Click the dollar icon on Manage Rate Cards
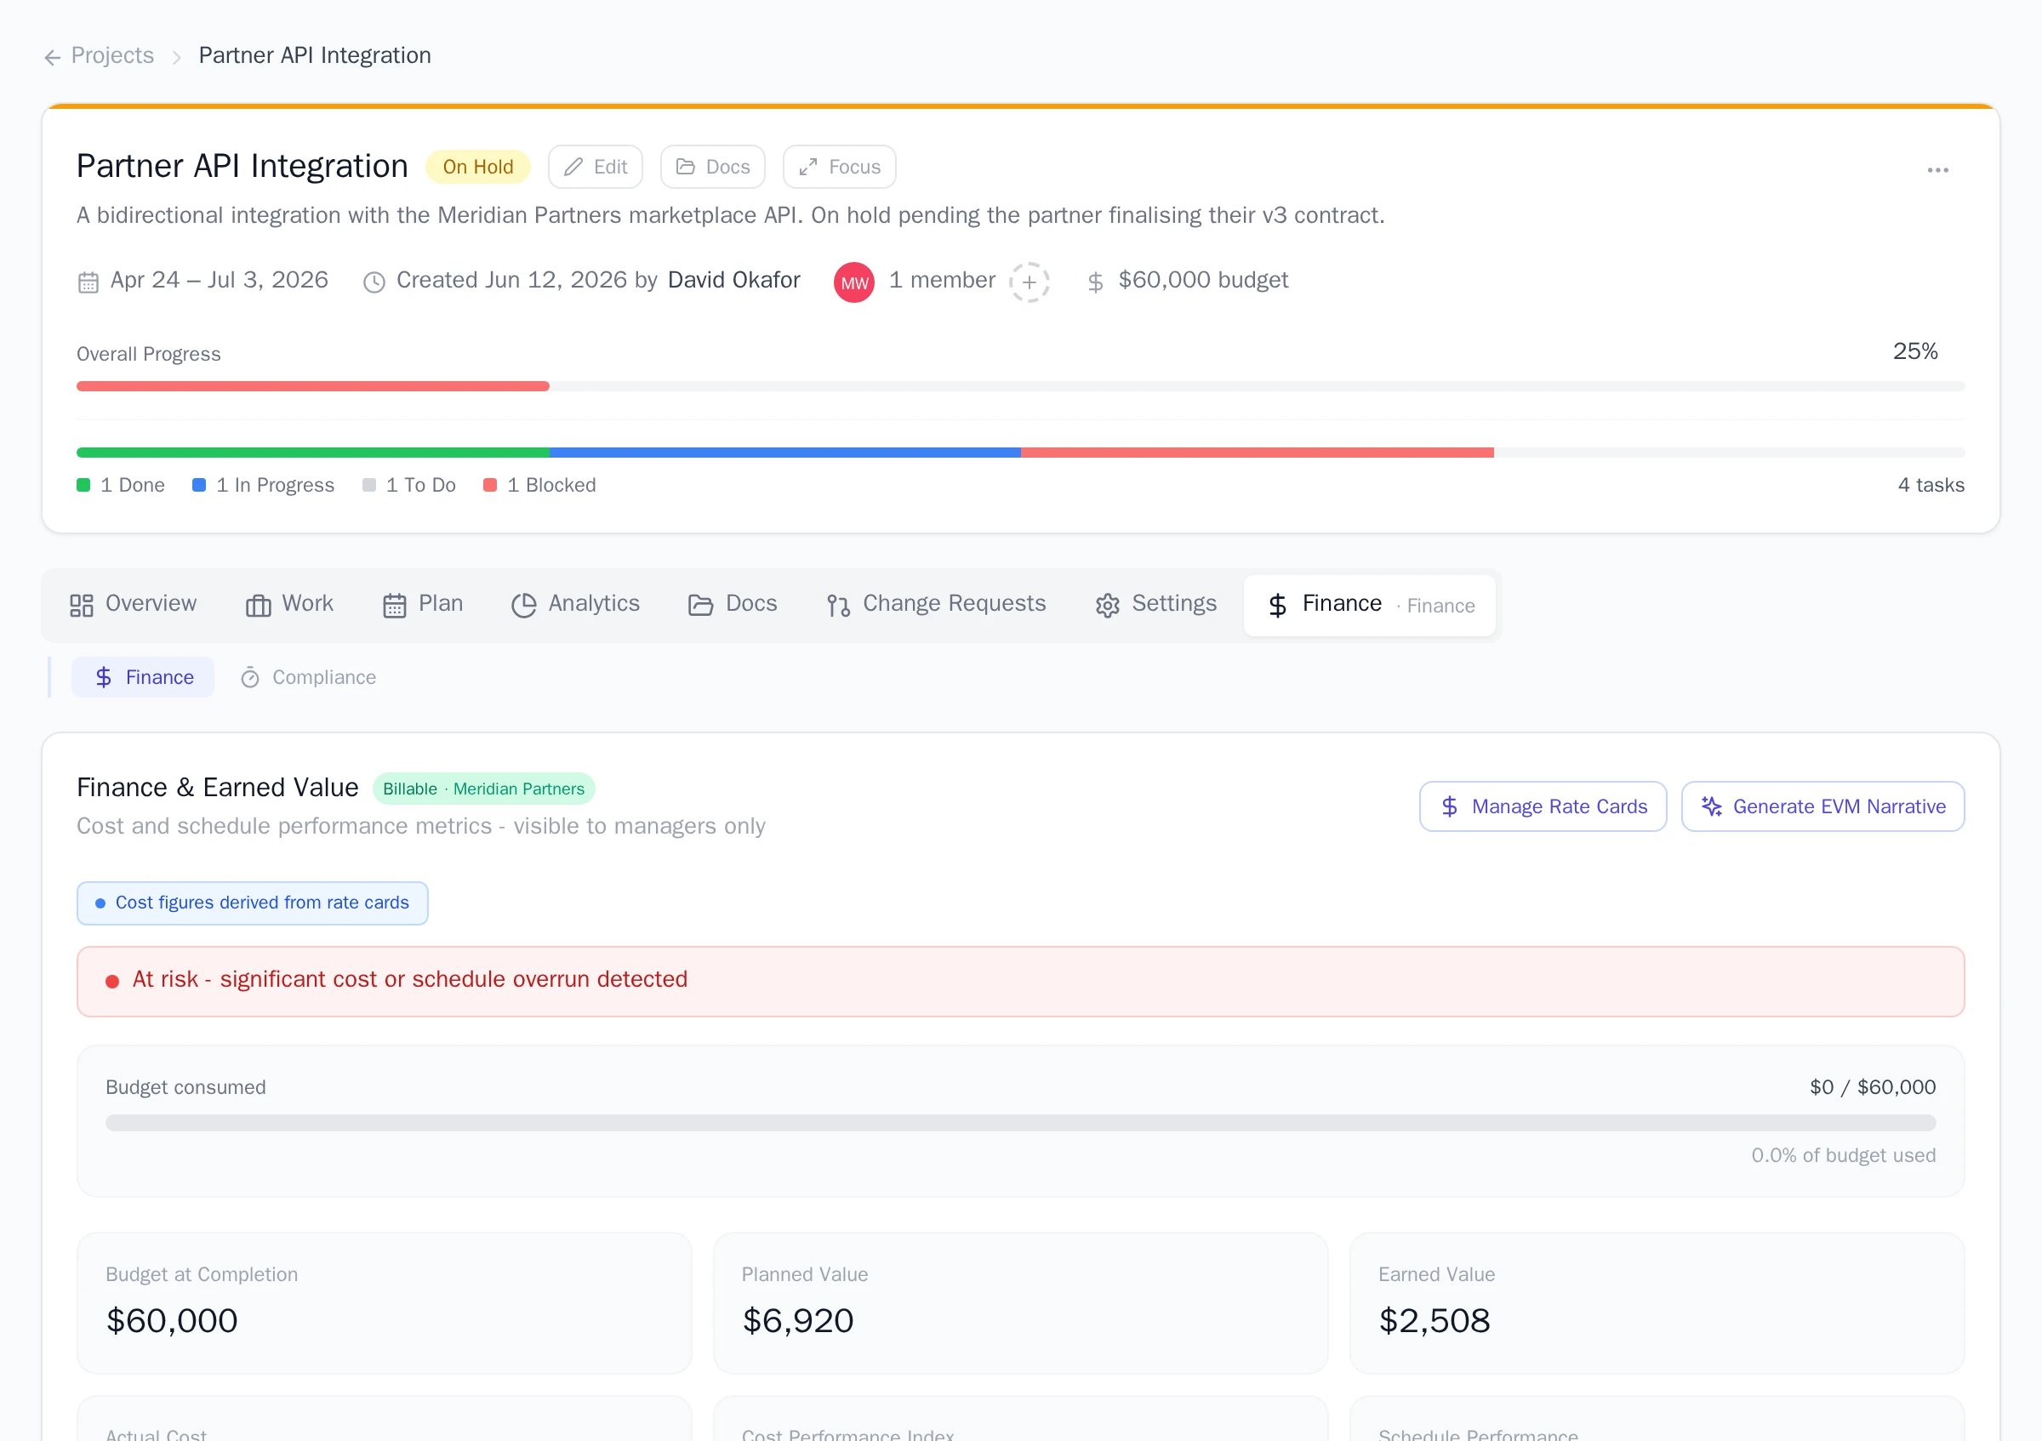2042x1441 pixels. [x=1450, y=807]
